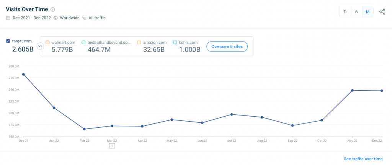Enable the walmart.com checkbox
Image resolution: width=392 pixels, height=165 pixels.
click(x=47, y=42)
